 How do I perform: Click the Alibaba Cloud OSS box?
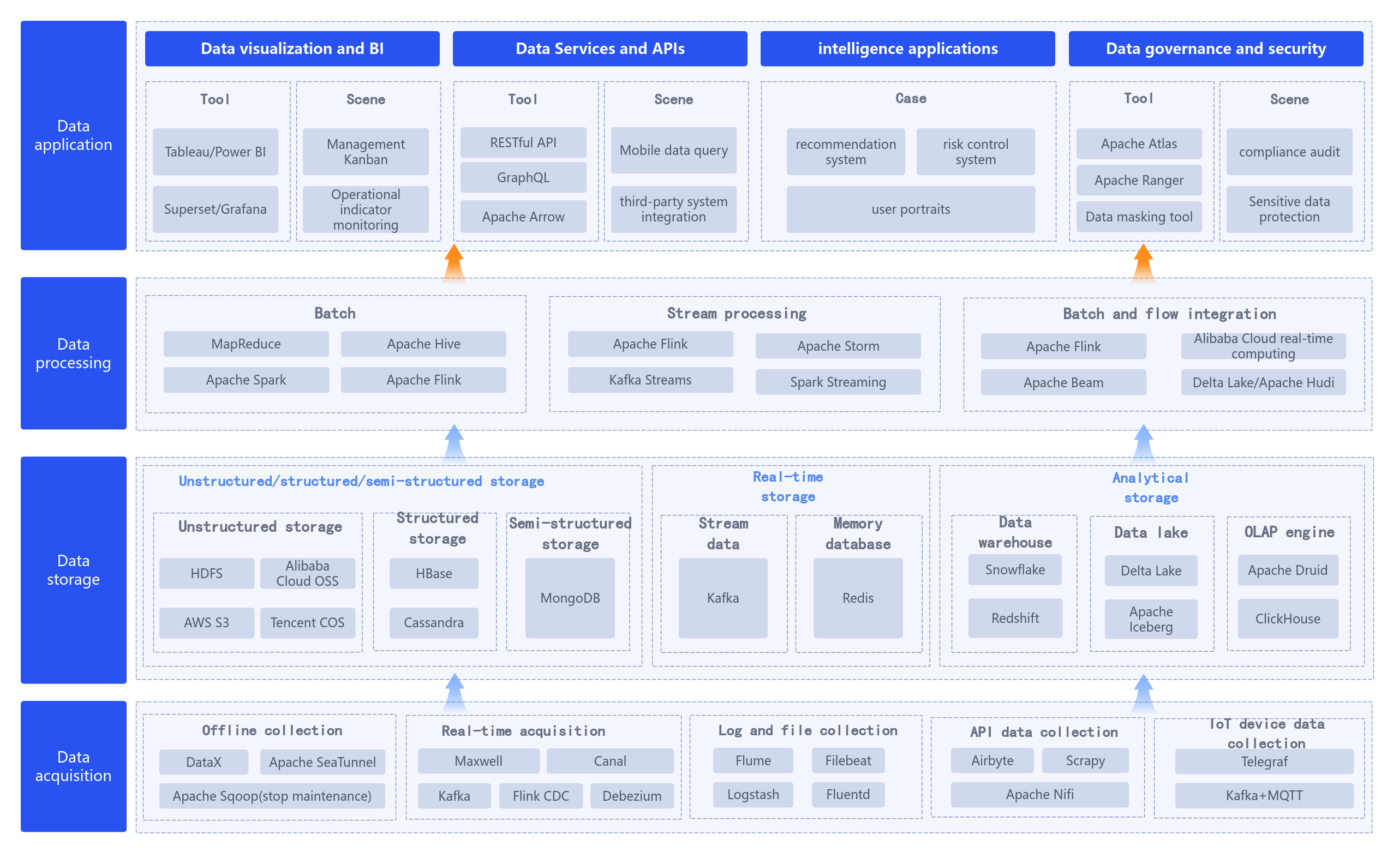point(307,573)
